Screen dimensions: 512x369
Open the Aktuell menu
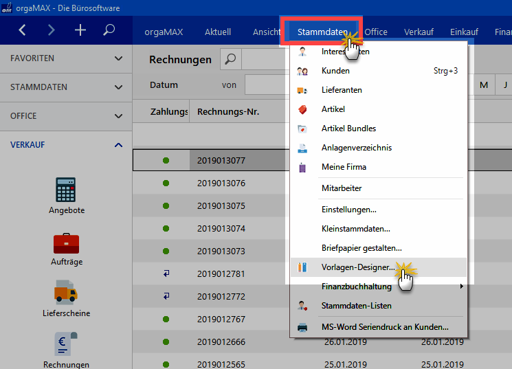coord(218,32)
